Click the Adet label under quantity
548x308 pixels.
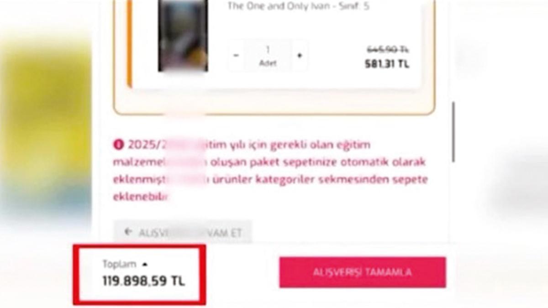[268, 63]
